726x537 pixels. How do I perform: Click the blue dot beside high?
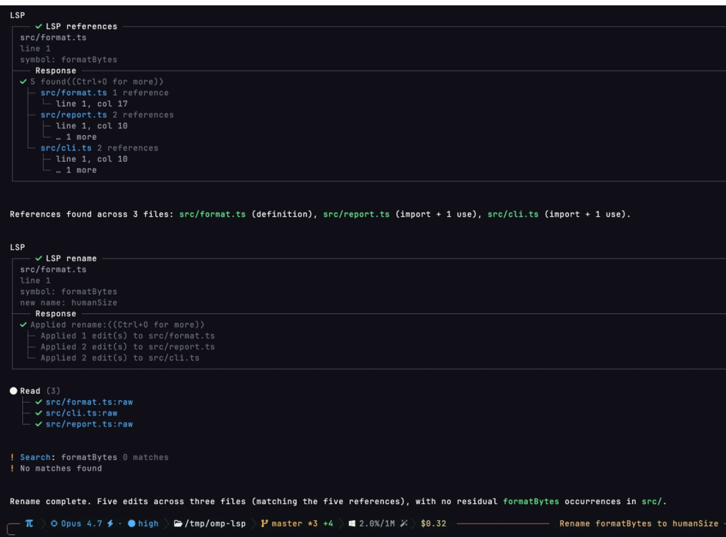point(132,524)
